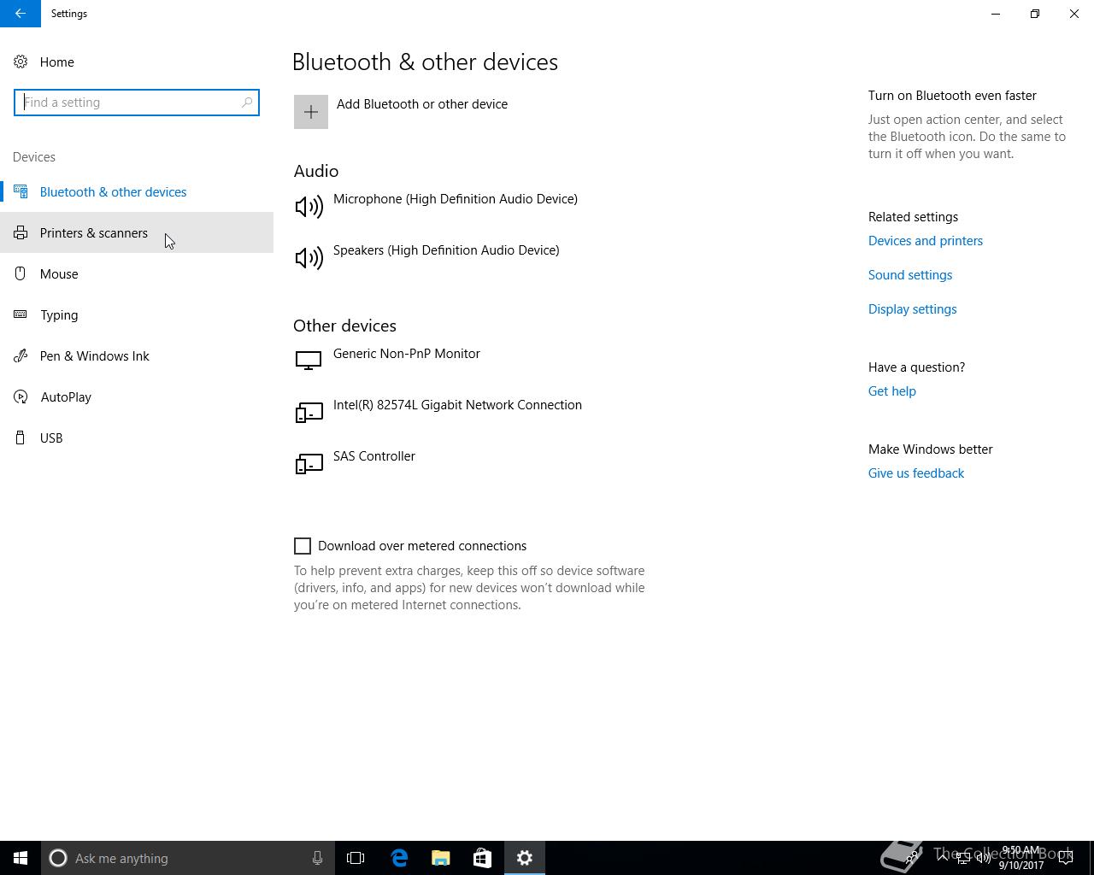Open the Windows Start menu
The width and height of the screenshot is (1094, 875).
click(21, 858)
